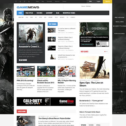126x126 pixels.
Task: Open the Madden NFL 13 thumbnail
Action: [x=67, y=71]
